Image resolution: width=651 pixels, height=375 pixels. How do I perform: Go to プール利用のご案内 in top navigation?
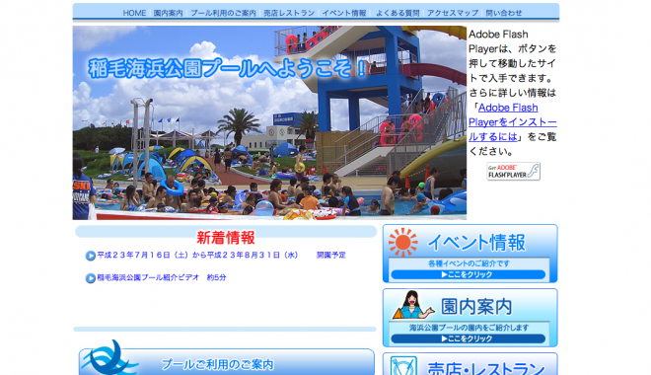point(223,13)
